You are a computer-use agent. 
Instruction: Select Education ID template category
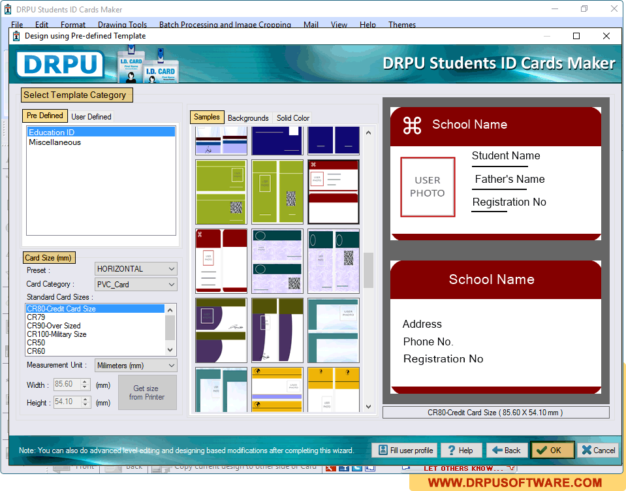(x=101, y=132)
